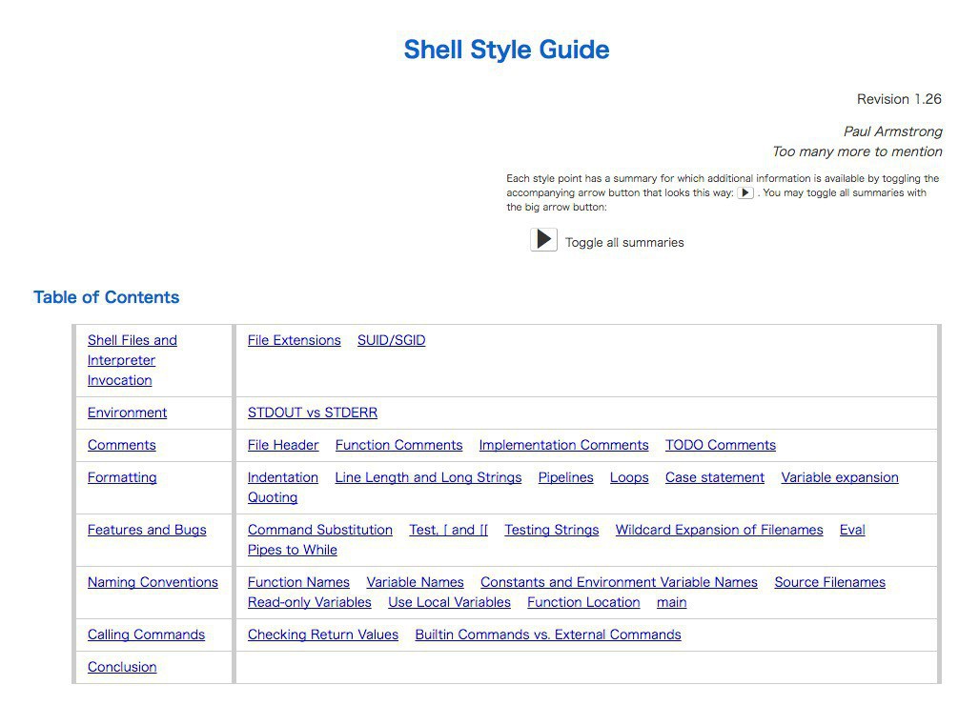Open the Pipes to While link
Screen dimensions: 979x705
coord(292,550)
